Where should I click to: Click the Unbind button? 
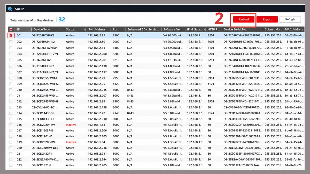tap(244, 19)
